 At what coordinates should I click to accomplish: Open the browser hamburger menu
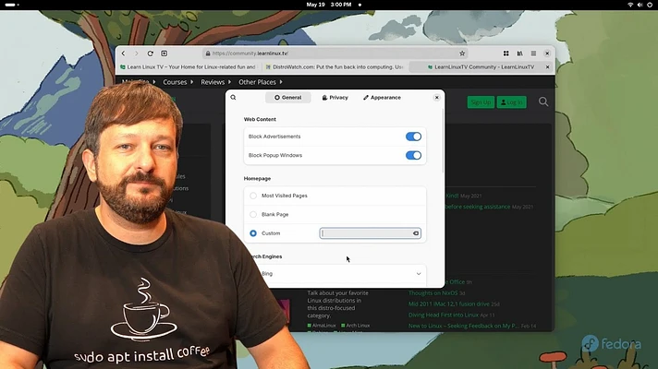[533, 54]
